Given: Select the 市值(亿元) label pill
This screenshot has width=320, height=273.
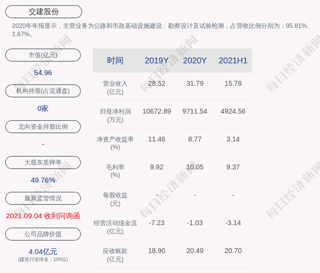Looking at the screenshot, I should 43,55.
